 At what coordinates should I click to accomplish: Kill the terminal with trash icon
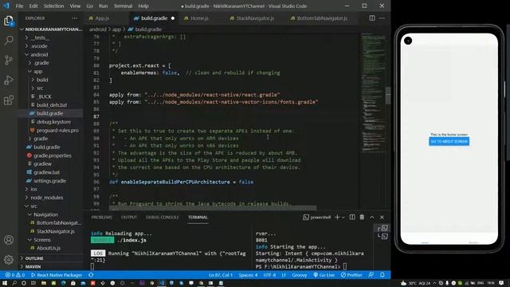click(x=362, y=217)
